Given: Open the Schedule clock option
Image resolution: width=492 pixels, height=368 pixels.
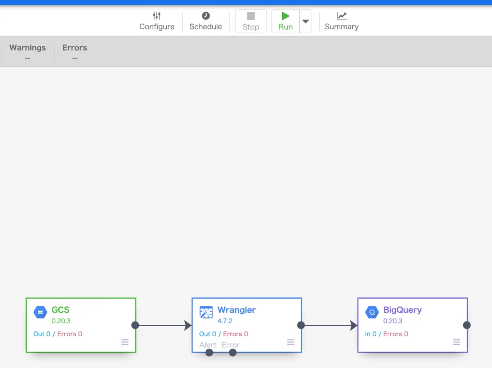Looking at the screenshot, I should coord(206,21).
